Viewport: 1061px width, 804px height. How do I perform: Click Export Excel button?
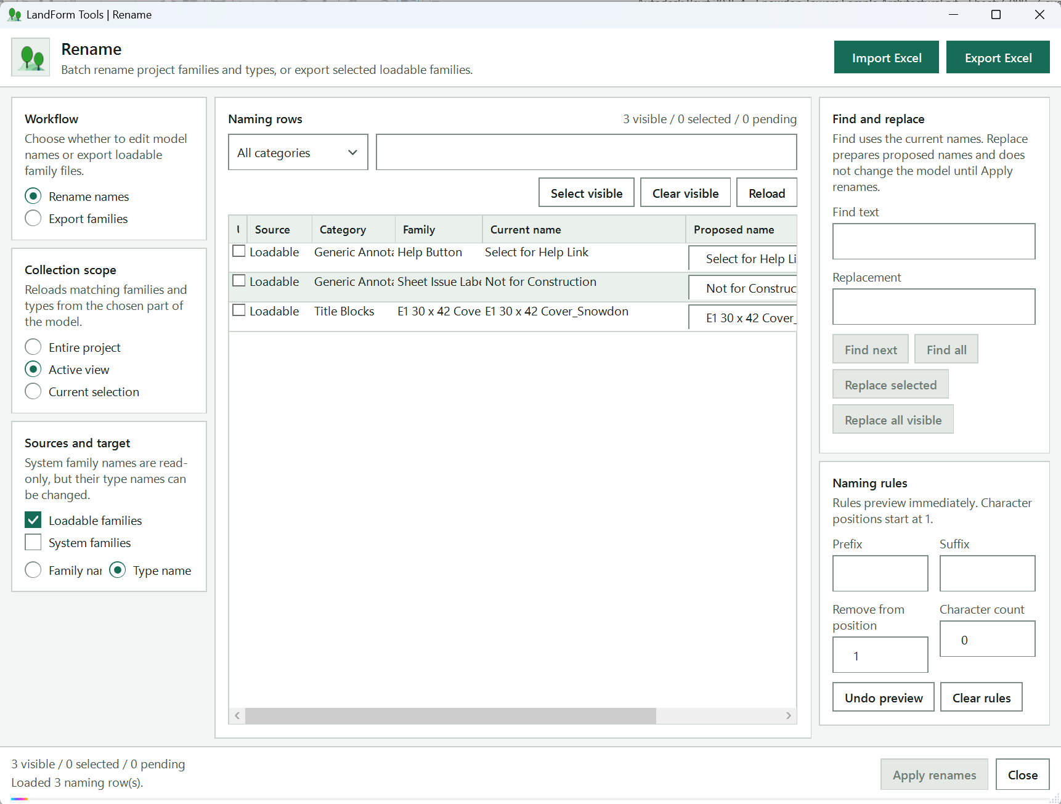(x=998, y=57)
